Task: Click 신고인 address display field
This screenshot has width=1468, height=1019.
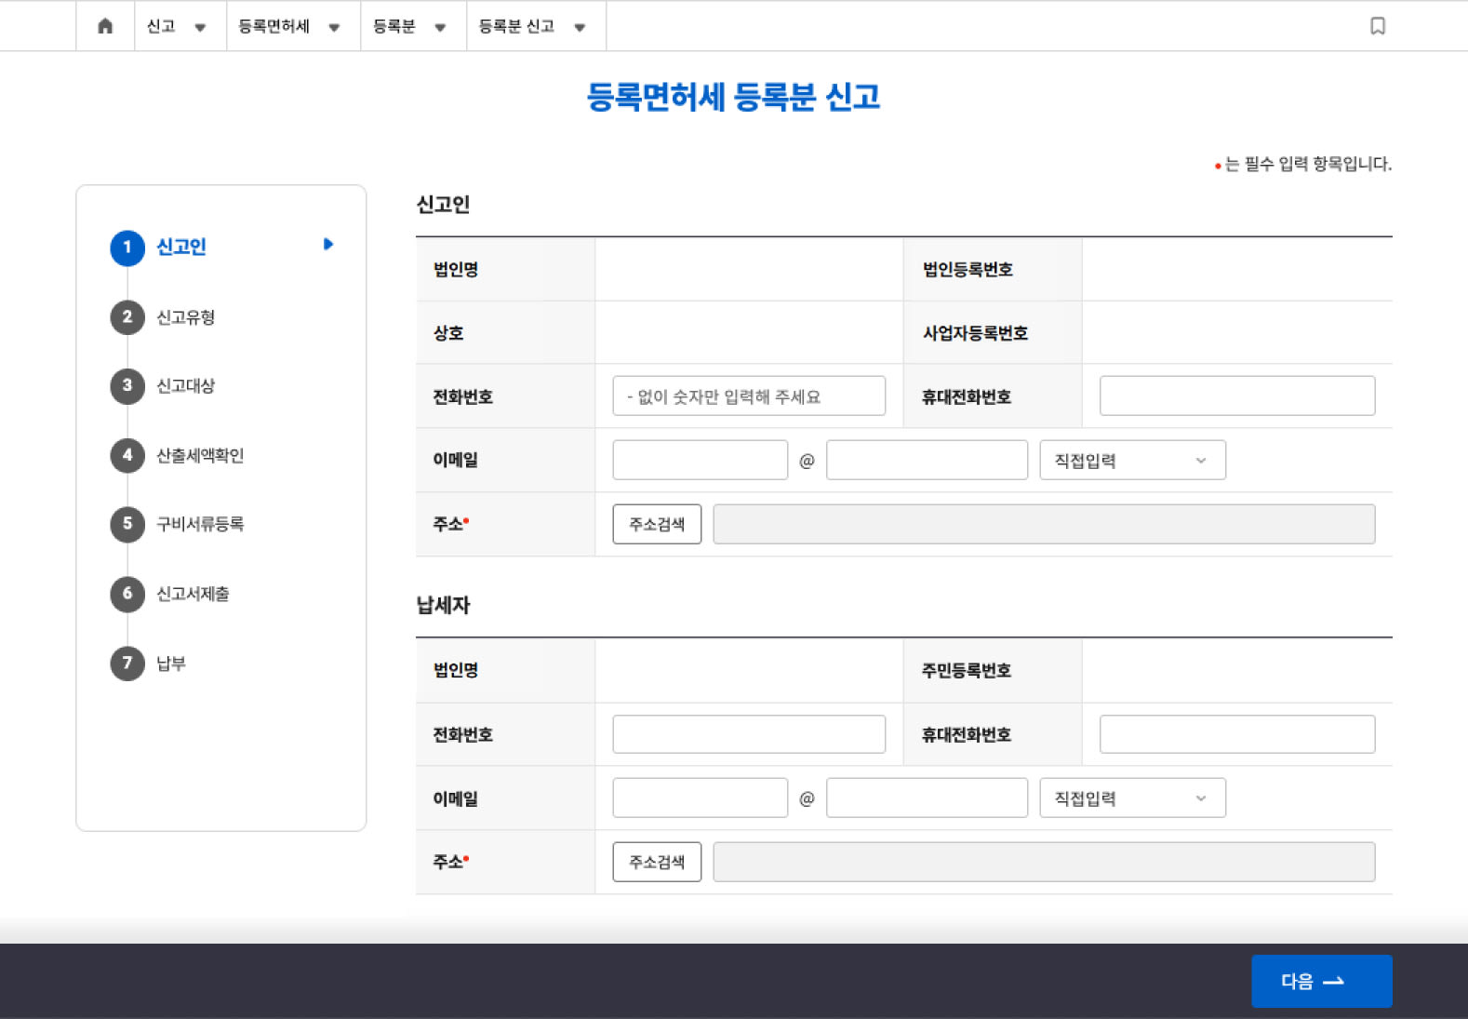Action: (x=1044, y=524)
